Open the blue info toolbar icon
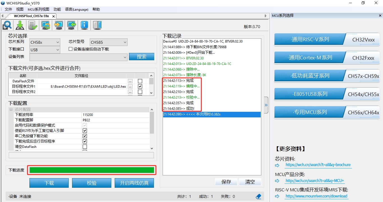 [x=84, y=25]
